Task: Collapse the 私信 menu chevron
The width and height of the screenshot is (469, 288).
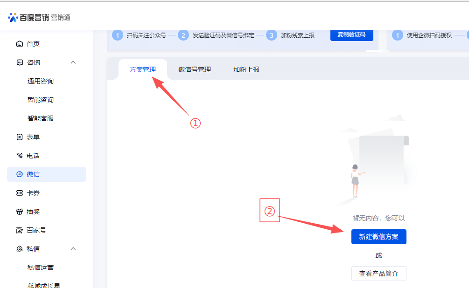Action: [x=73, y=249]
